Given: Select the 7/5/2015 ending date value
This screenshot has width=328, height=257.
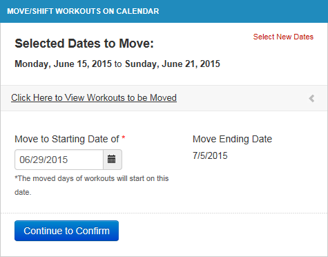Looking at the screenshot, I should pyautogui.click(x=210, y=155).
